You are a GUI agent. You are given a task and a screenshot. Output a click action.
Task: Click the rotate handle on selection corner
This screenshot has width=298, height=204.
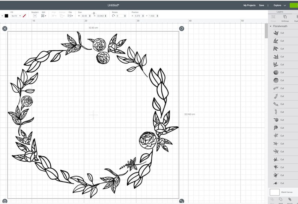(182, 28)
